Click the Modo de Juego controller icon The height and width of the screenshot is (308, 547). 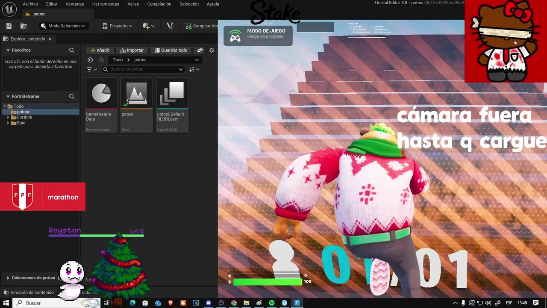point(235,36)
